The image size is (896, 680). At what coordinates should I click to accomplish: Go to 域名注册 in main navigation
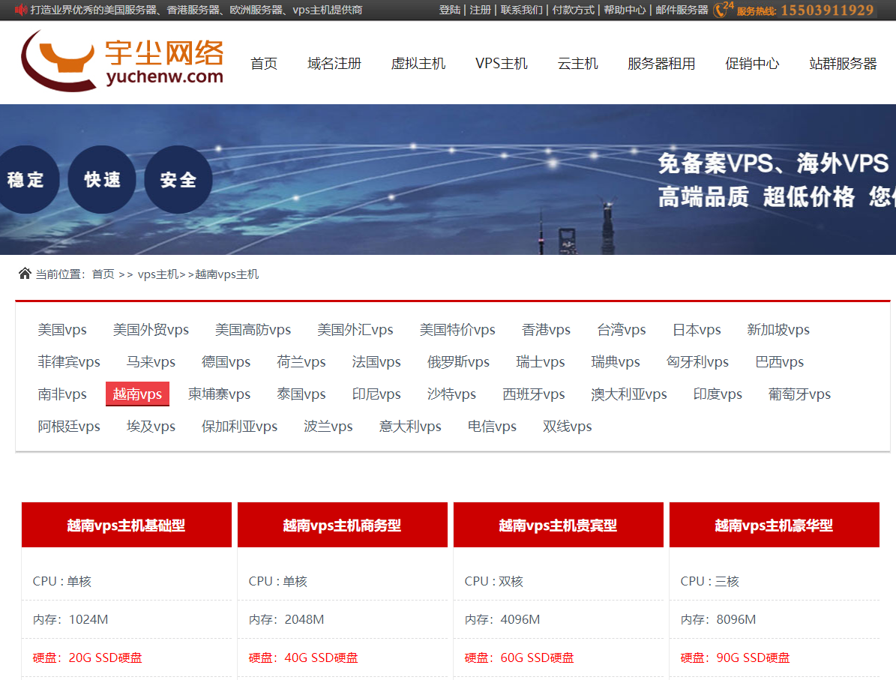coord(334,64)
